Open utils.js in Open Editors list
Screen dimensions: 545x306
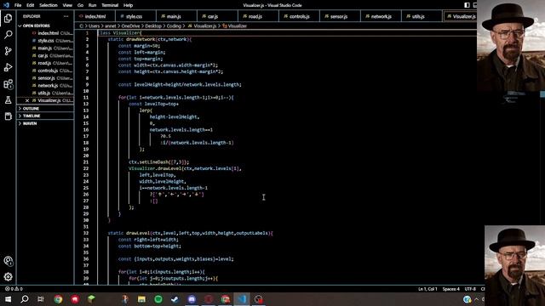coord(45,93)
